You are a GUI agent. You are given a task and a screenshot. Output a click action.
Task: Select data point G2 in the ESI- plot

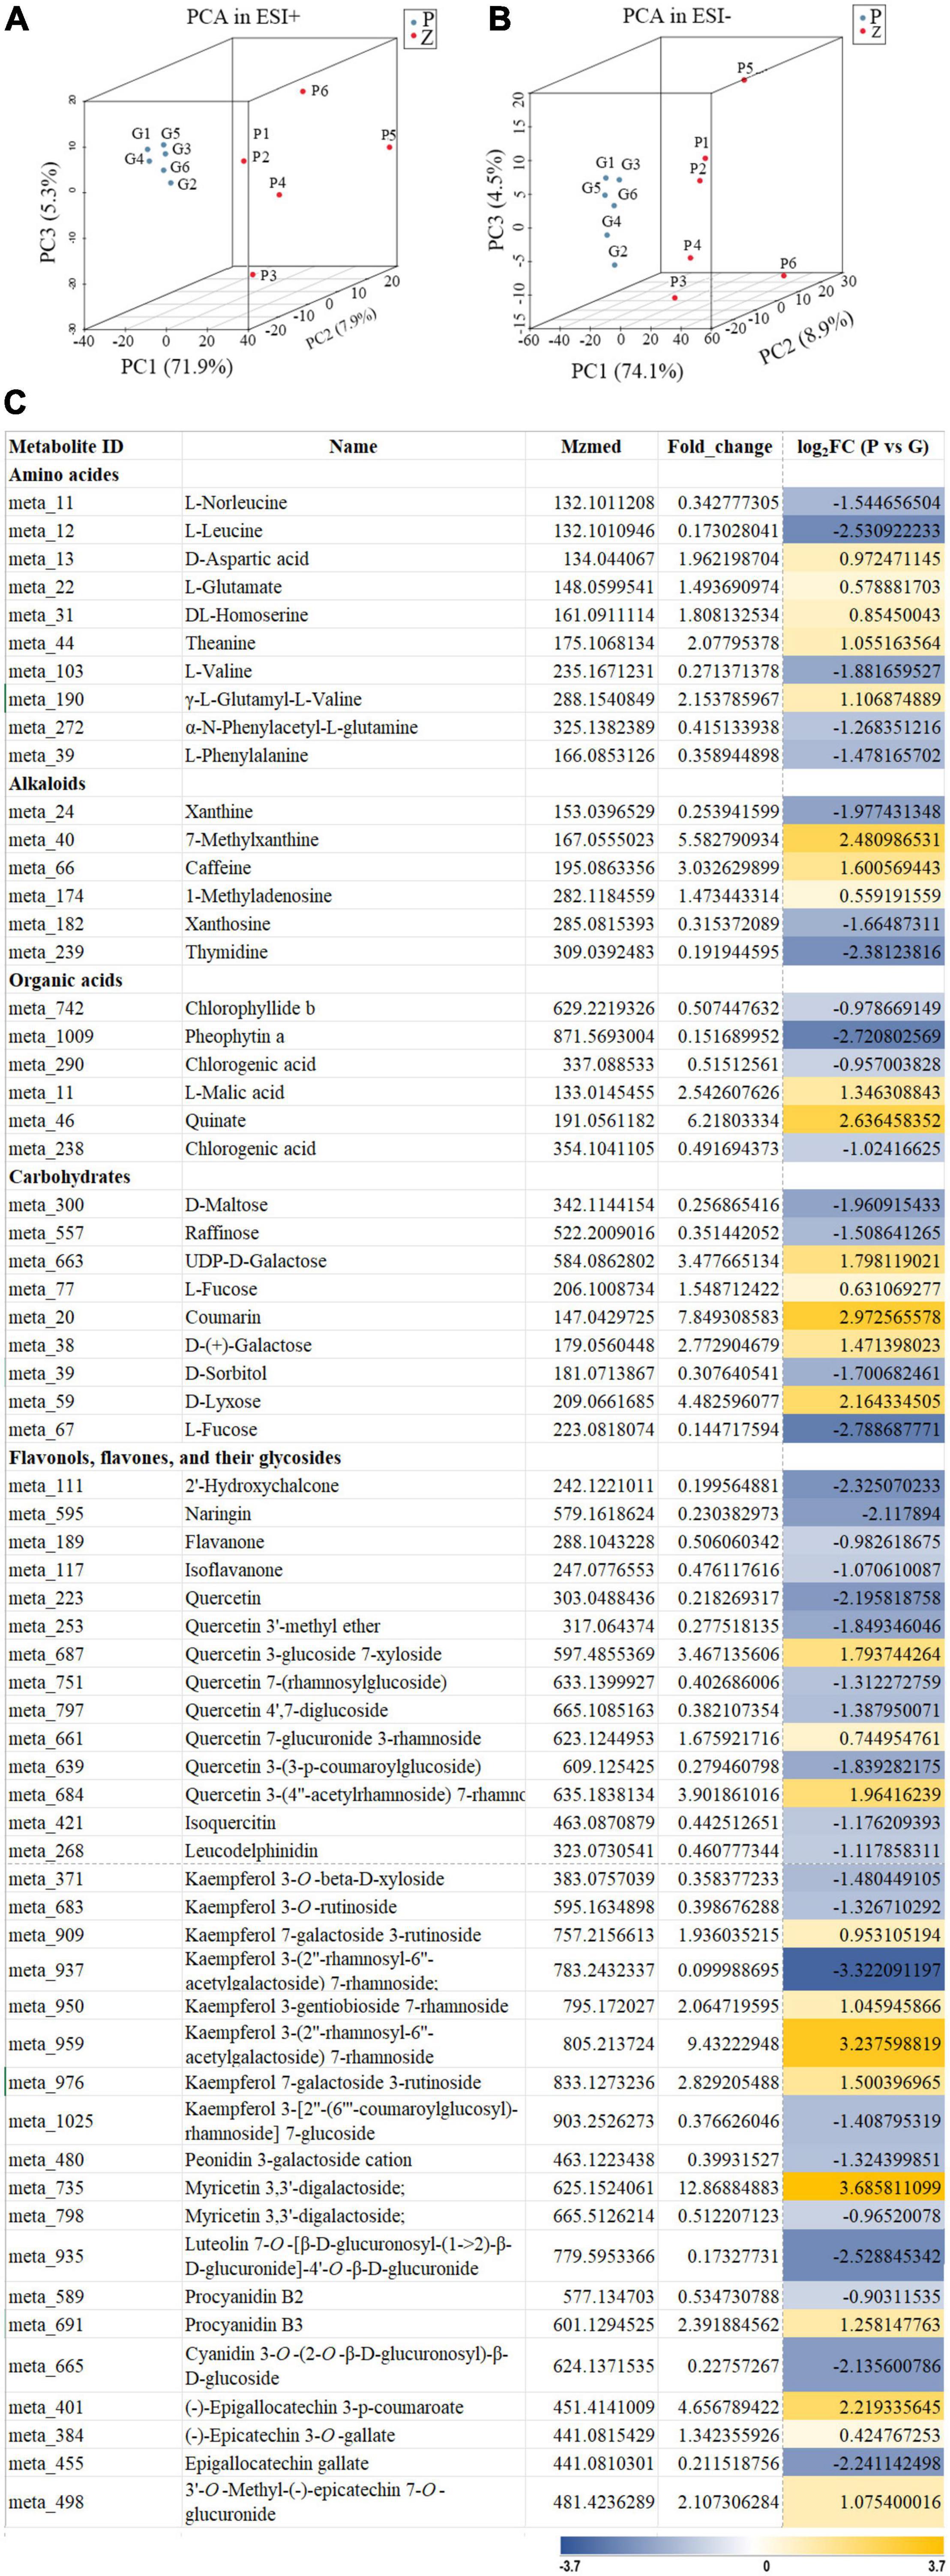pyautogui.click(x=615, y=265)
